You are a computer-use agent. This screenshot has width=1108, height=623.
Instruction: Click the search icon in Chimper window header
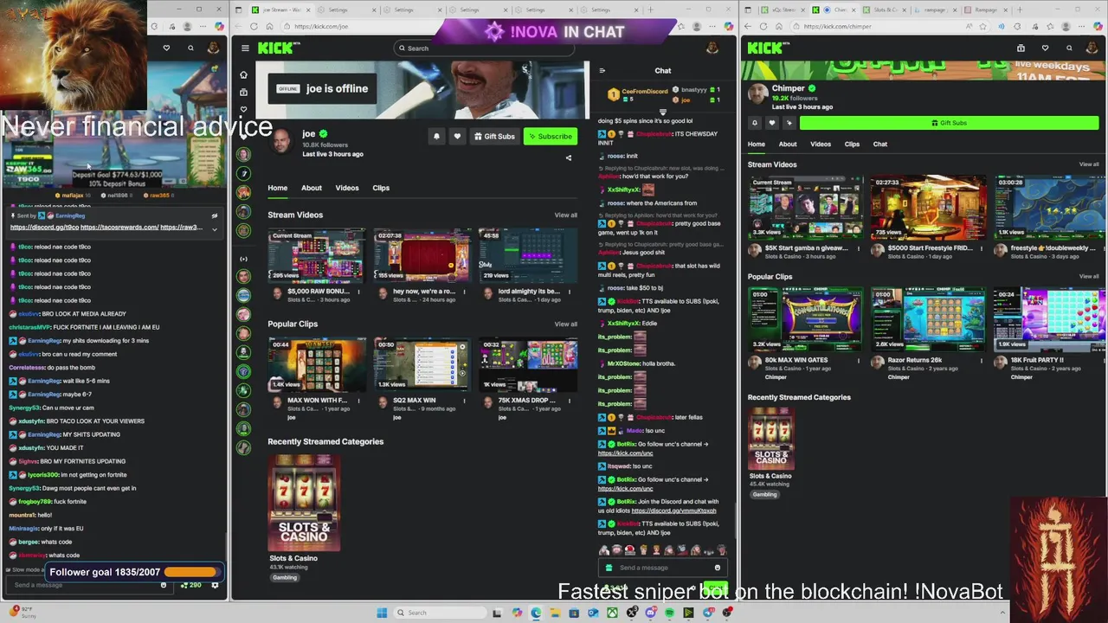[x=1069, y=48]
